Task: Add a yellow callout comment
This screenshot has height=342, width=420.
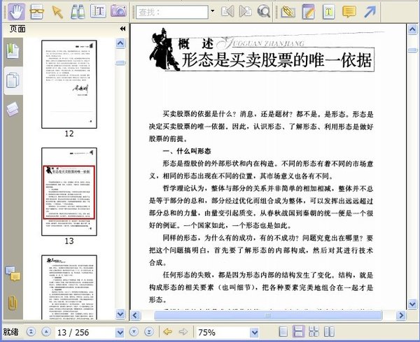Action: [349, 12]
